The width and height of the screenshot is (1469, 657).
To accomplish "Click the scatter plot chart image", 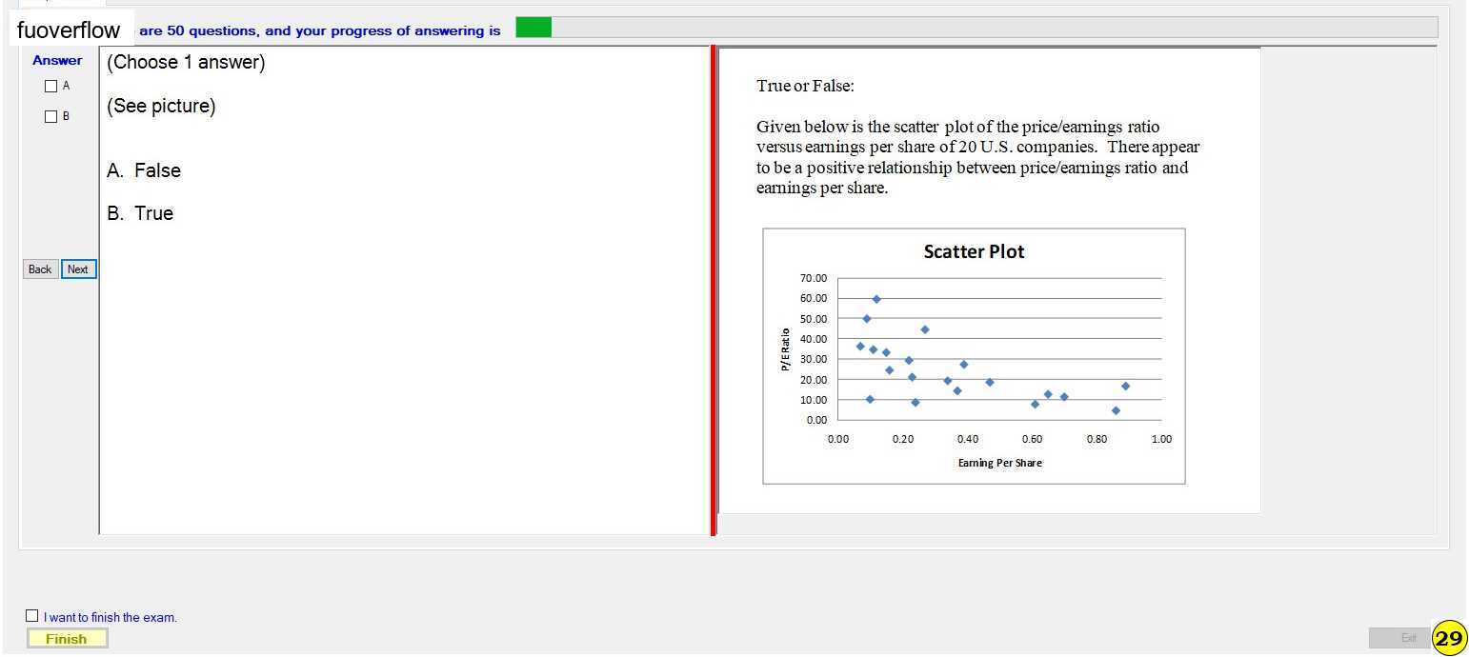I will tap(974, 356).
